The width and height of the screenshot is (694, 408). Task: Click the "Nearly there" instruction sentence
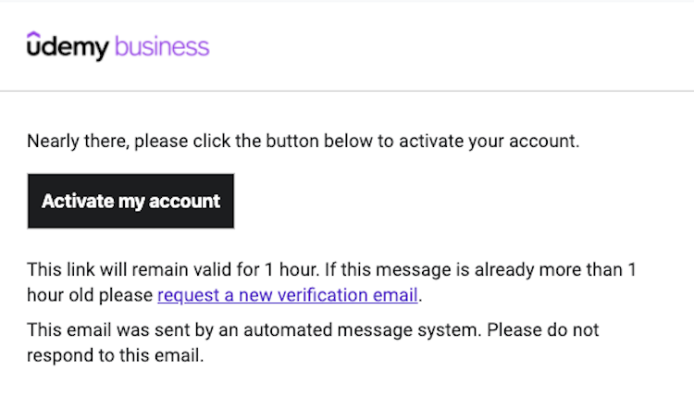pos(303,142)
